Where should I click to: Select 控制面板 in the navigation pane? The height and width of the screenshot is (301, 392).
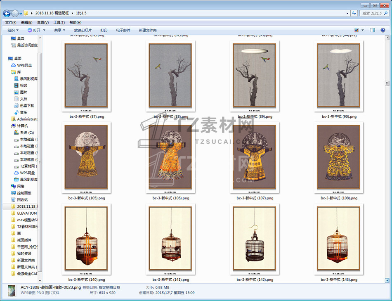pos(24,193)
